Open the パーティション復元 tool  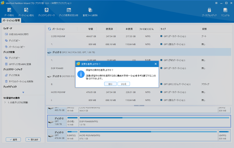click(x=26, y=12)
